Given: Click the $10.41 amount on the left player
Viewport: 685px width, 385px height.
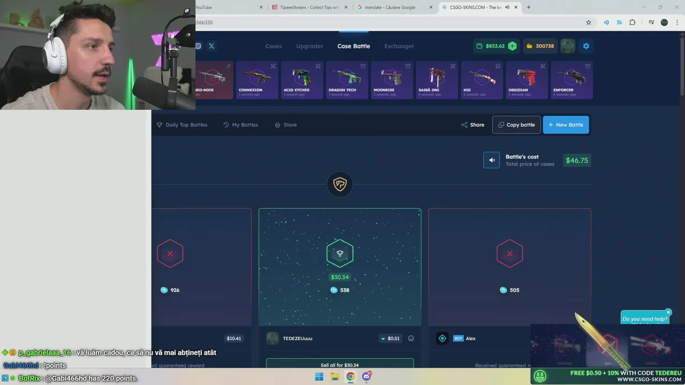Looking at the screenshot, I should [234, 338].
